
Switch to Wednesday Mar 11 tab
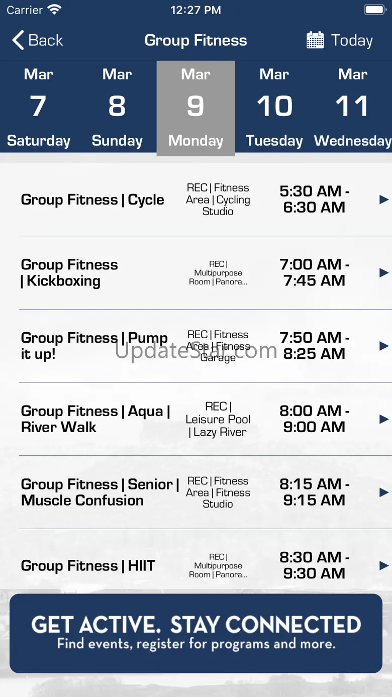tap(353, 108)
